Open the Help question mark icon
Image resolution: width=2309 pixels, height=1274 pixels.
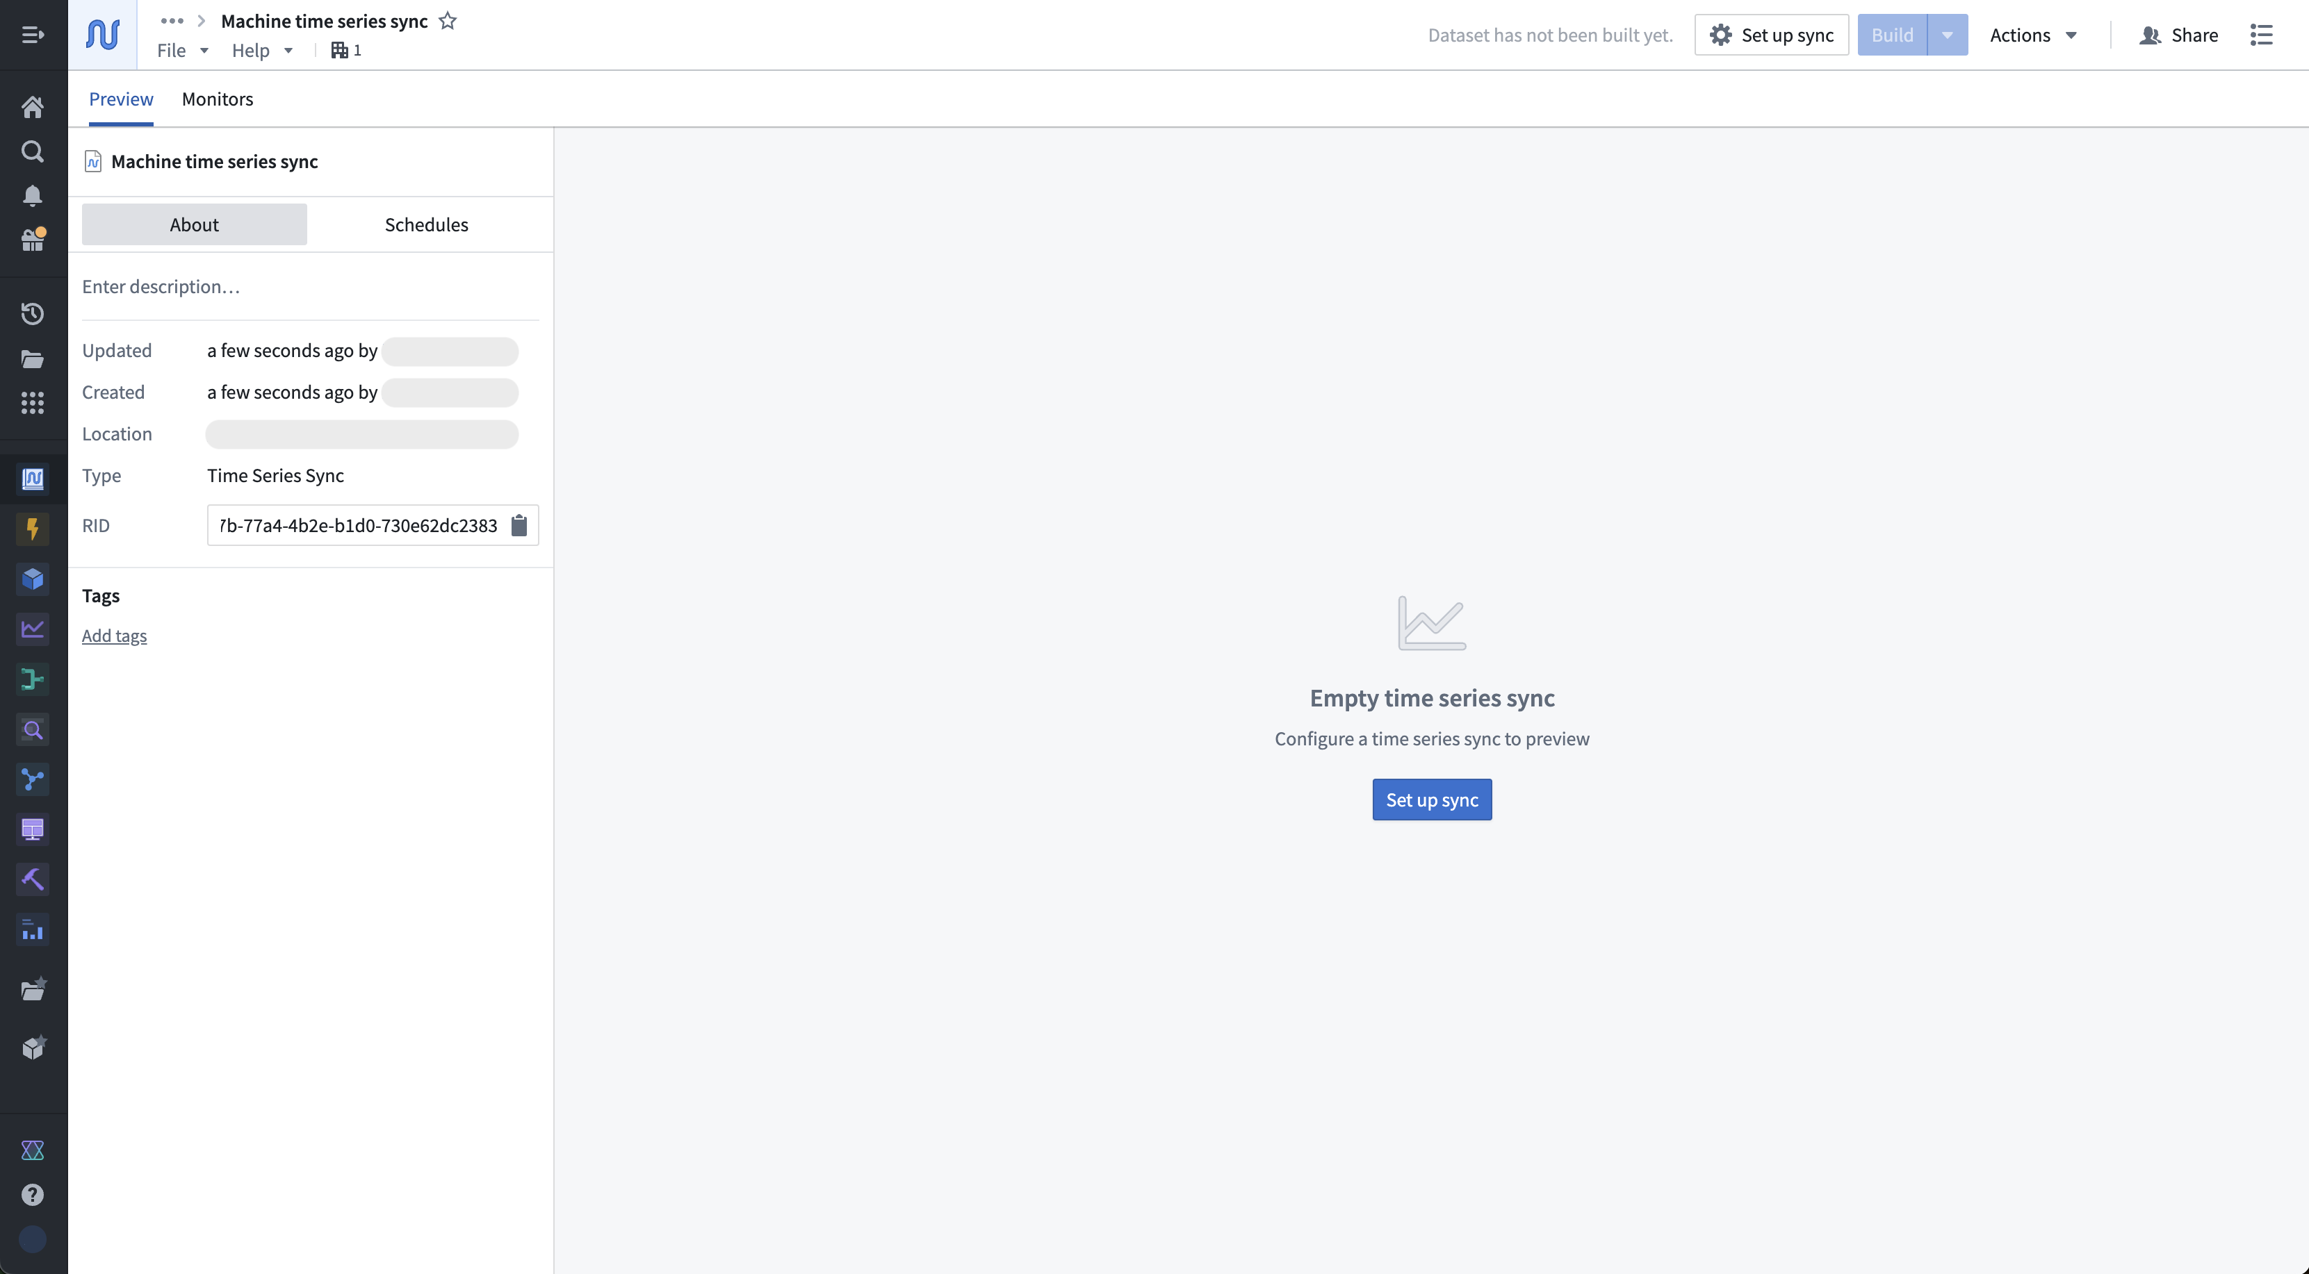pos(32,1196)
